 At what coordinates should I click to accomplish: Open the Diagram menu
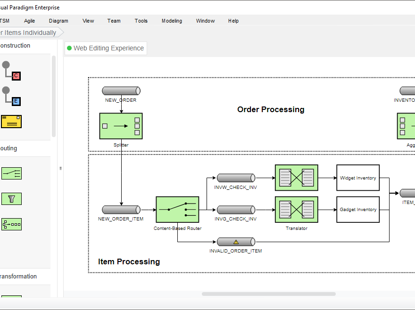click(x=58, y=21)
